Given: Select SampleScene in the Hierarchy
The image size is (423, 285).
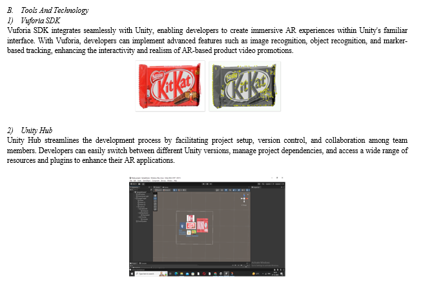Looking at the screenshot, I should pos(141,192).
